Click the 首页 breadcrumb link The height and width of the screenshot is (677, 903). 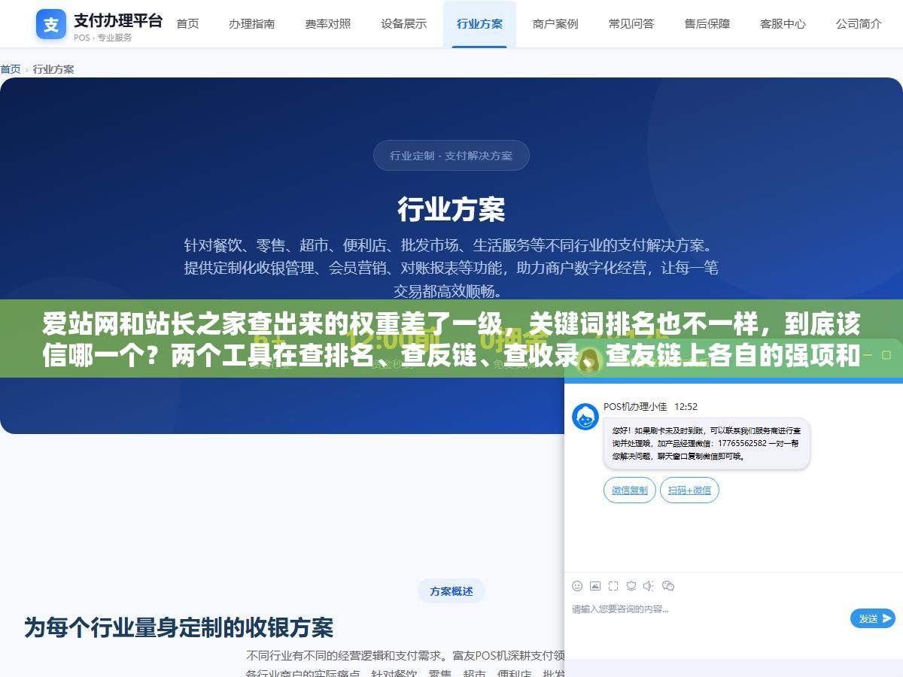(11, 69)
